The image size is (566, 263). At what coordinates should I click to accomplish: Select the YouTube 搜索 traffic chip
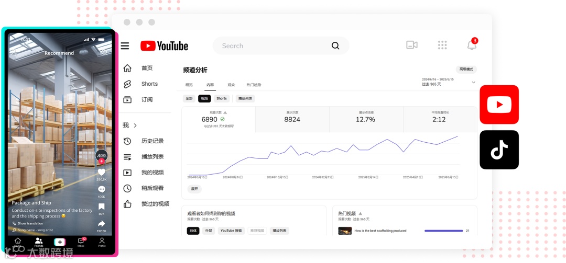coord(232,231)
